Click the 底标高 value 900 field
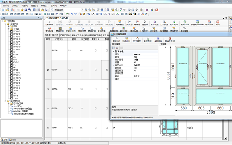232x145 pixels. pyautogui.click(x=145, y=68)
